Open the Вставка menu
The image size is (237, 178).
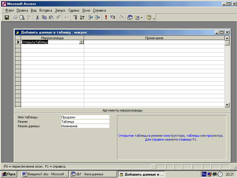point(46,10)
